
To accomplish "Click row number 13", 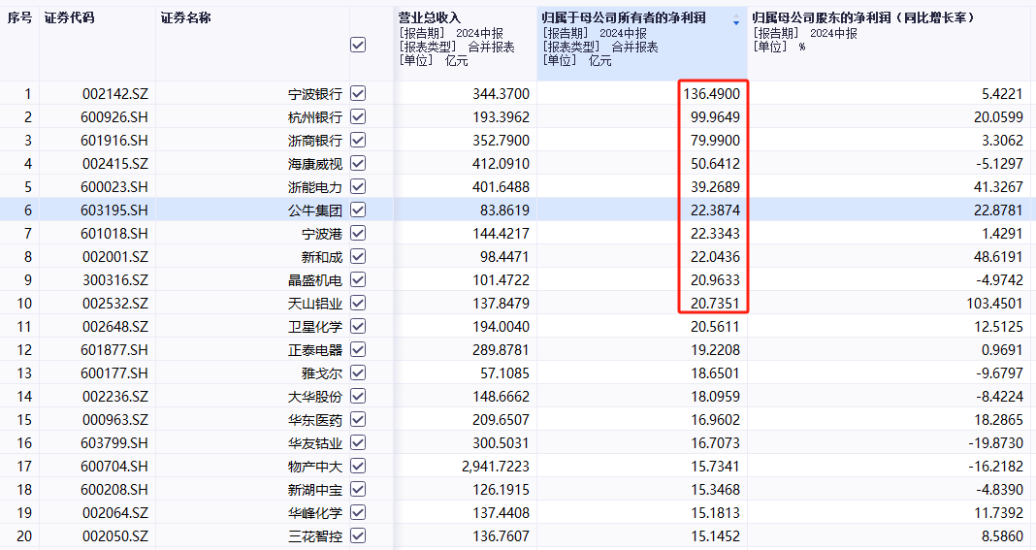I will 24,373.
